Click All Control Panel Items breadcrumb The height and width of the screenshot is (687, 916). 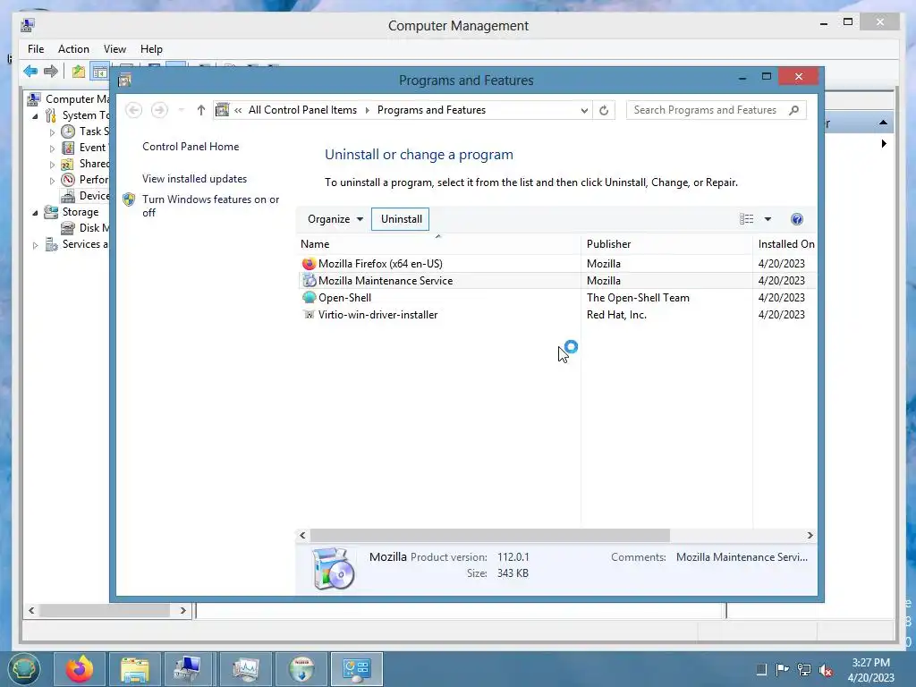302,110
